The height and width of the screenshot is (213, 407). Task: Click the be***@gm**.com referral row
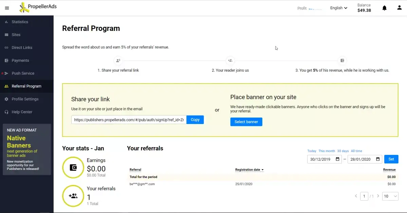(263, 184)
